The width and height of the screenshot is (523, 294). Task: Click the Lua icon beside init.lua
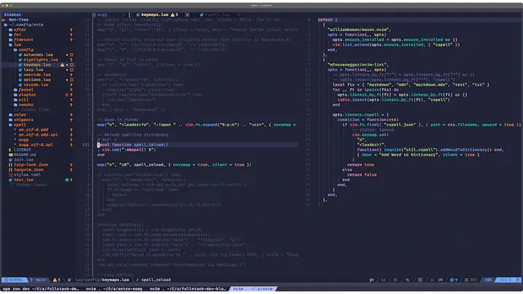[x=10, y=160]
